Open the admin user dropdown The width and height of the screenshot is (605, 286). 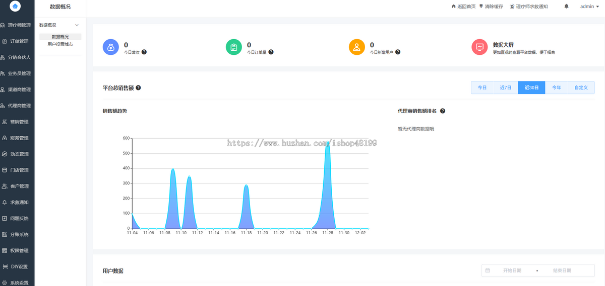pos(589,7)
